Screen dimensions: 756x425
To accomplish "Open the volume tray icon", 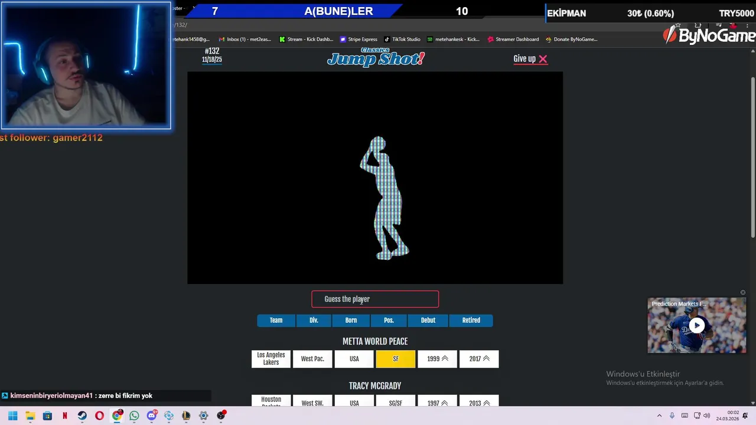I will pyautogui.click(x=707, y=416).
